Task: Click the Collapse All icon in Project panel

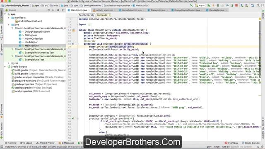Action: (x=53, y=10)
